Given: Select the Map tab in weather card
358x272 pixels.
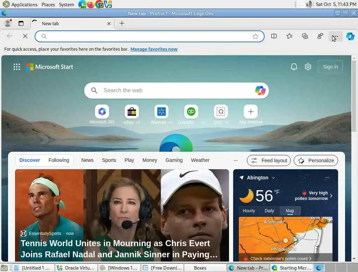Looking at the screenshot, I should (x=290, y=211).
